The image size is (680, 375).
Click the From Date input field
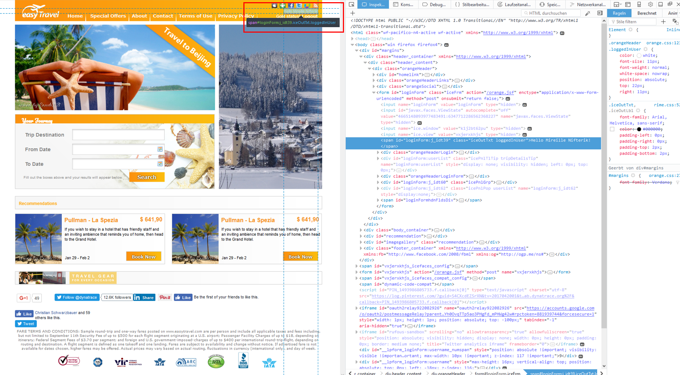click(x=118, y=149)
